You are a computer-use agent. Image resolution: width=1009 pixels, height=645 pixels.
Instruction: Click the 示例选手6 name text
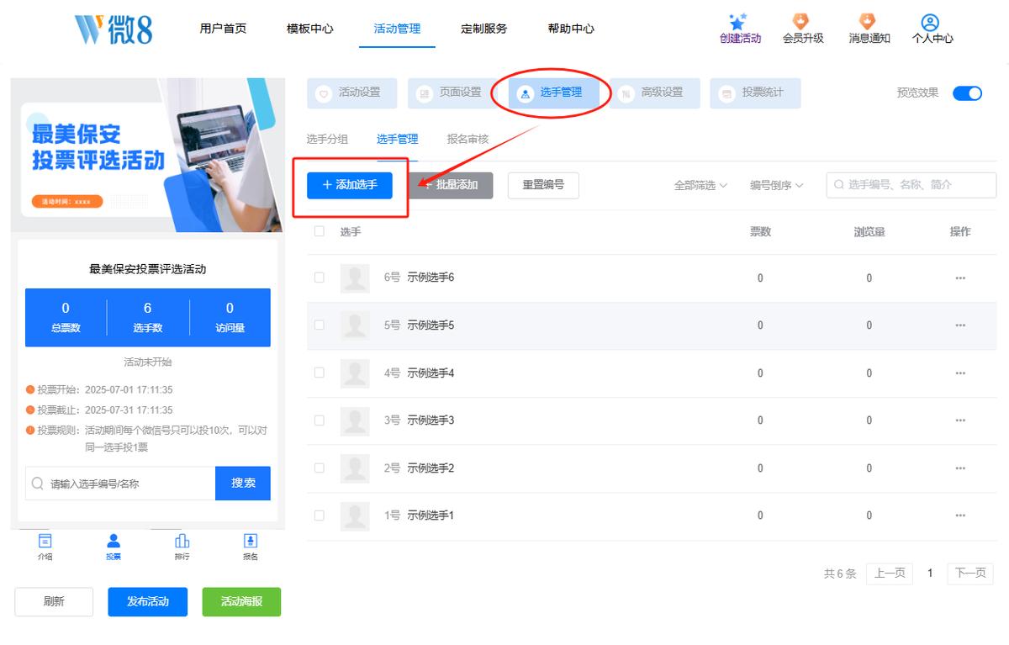431,278
